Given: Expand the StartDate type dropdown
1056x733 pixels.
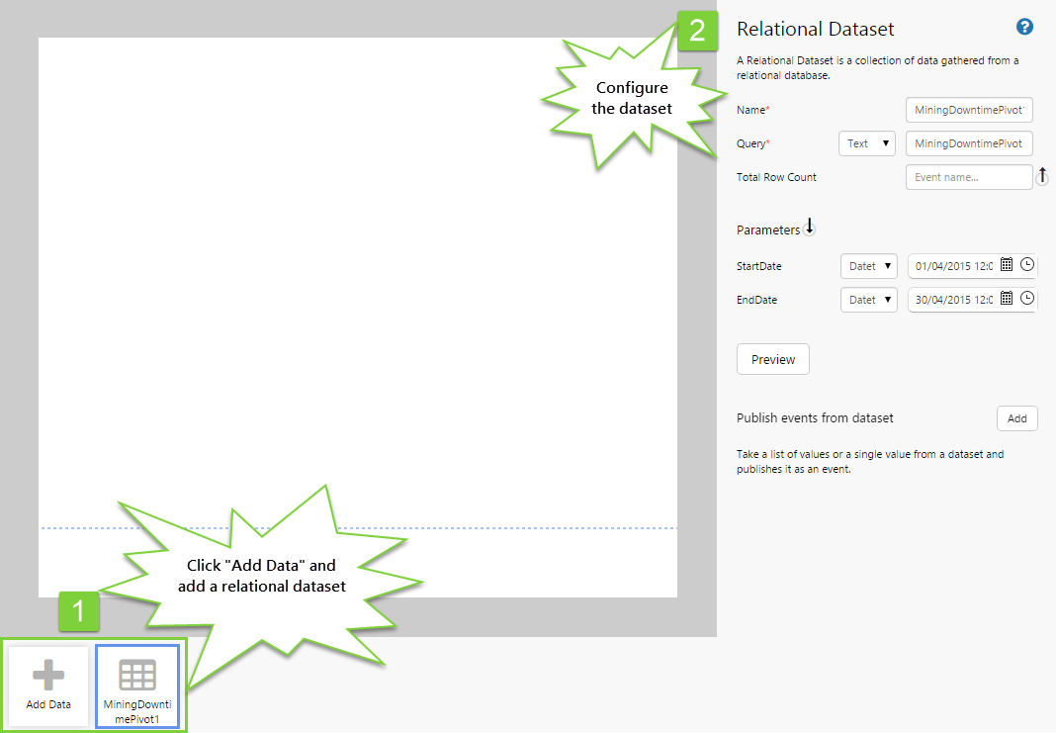Looking at the screenshot, I should (868, 266).
